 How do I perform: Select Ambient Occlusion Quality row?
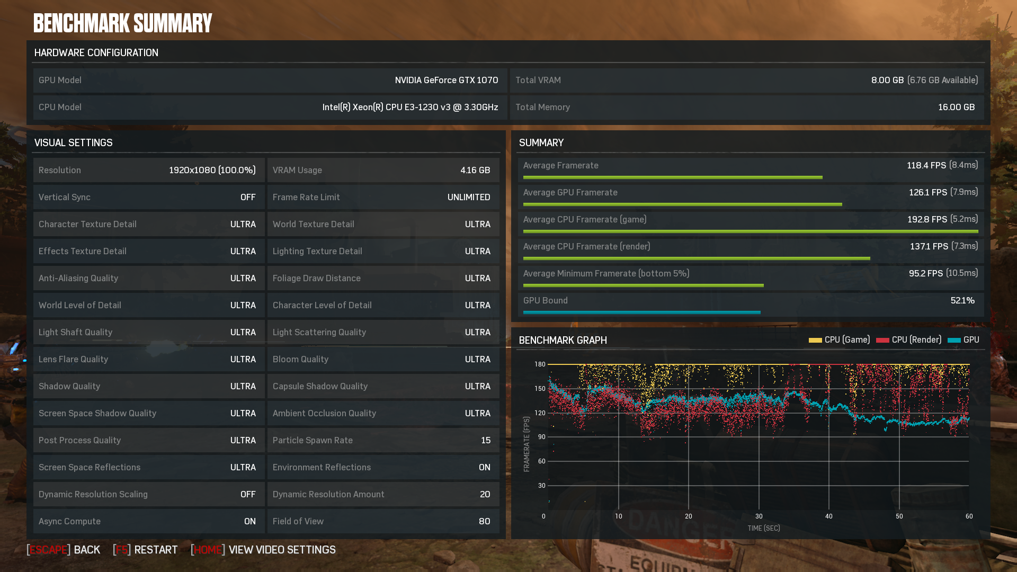(383, 414)
